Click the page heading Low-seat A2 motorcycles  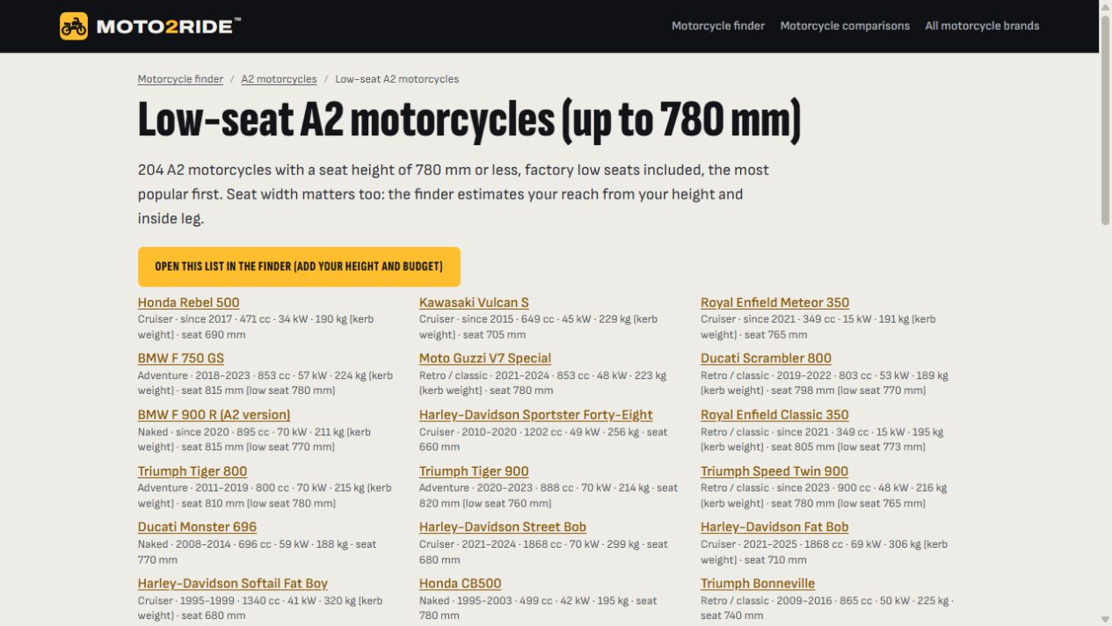coord(469,120)
